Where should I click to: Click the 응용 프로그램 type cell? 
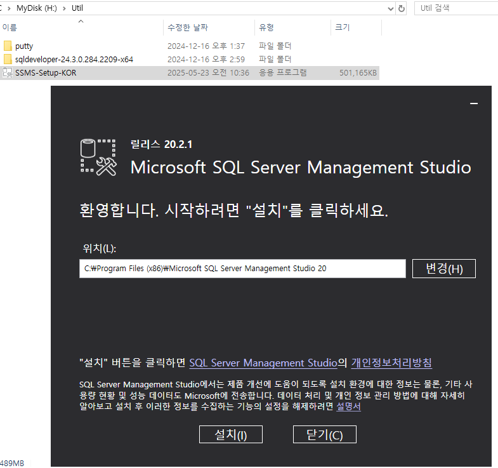click(283, 73)
